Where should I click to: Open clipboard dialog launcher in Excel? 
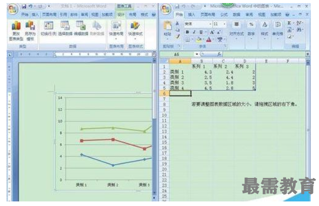(x=179, y=46)
